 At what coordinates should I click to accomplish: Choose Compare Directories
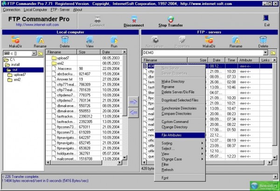point(180,114)
